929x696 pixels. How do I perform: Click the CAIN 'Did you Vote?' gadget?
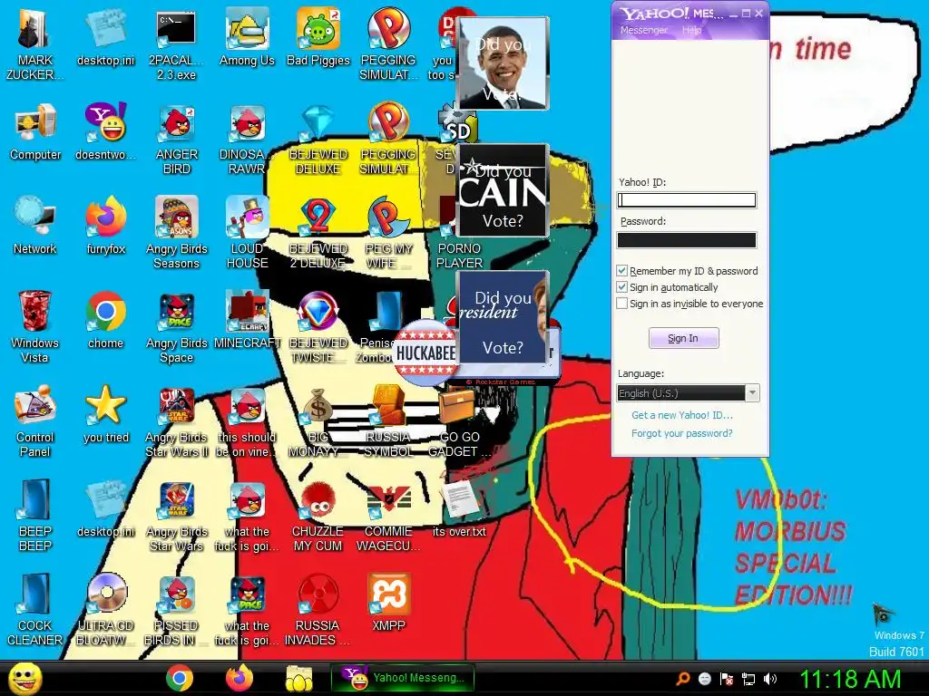click(x=503, y=190)
